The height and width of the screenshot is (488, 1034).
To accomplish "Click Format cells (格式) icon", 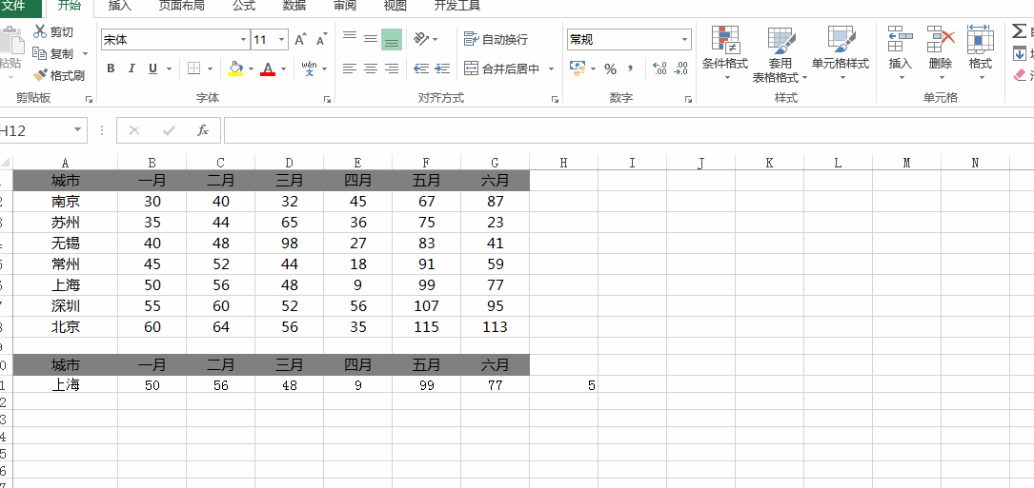I will pos(981,39).
